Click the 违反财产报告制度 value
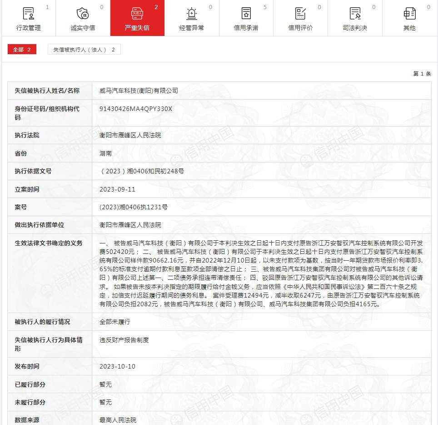Image resolution: width=438 pixels, height=425 pixels. pos(124,340)
